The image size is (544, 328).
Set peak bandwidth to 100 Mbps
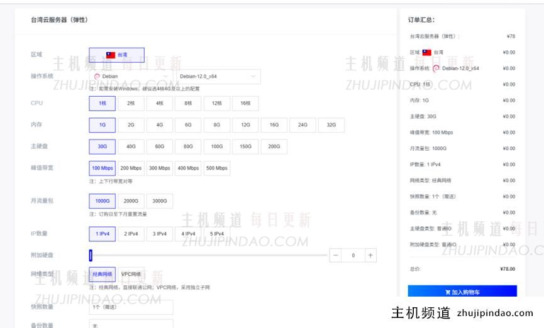click(x=103, y=168)
